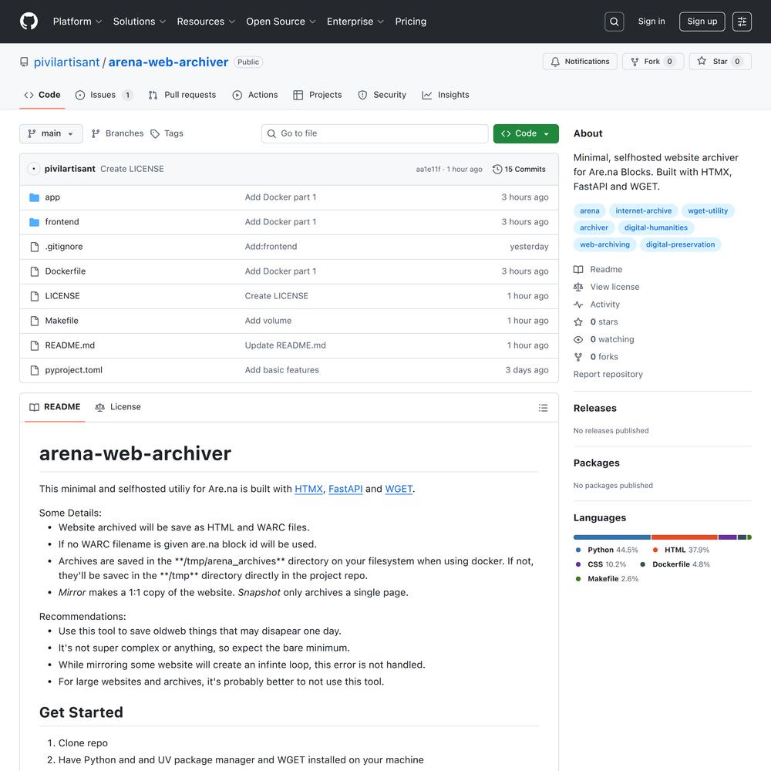Expand the Open Source menu

tap(281, 22)
